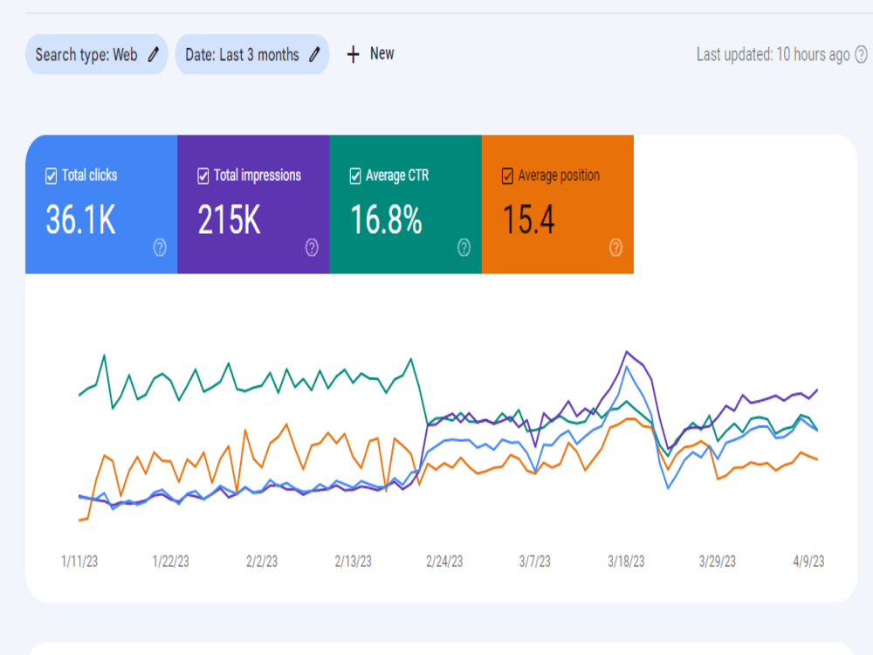This screenshot has width=873, height=655.
Task: Click the 3/18/23 axis date label
Action: click(x=626, y=562)
